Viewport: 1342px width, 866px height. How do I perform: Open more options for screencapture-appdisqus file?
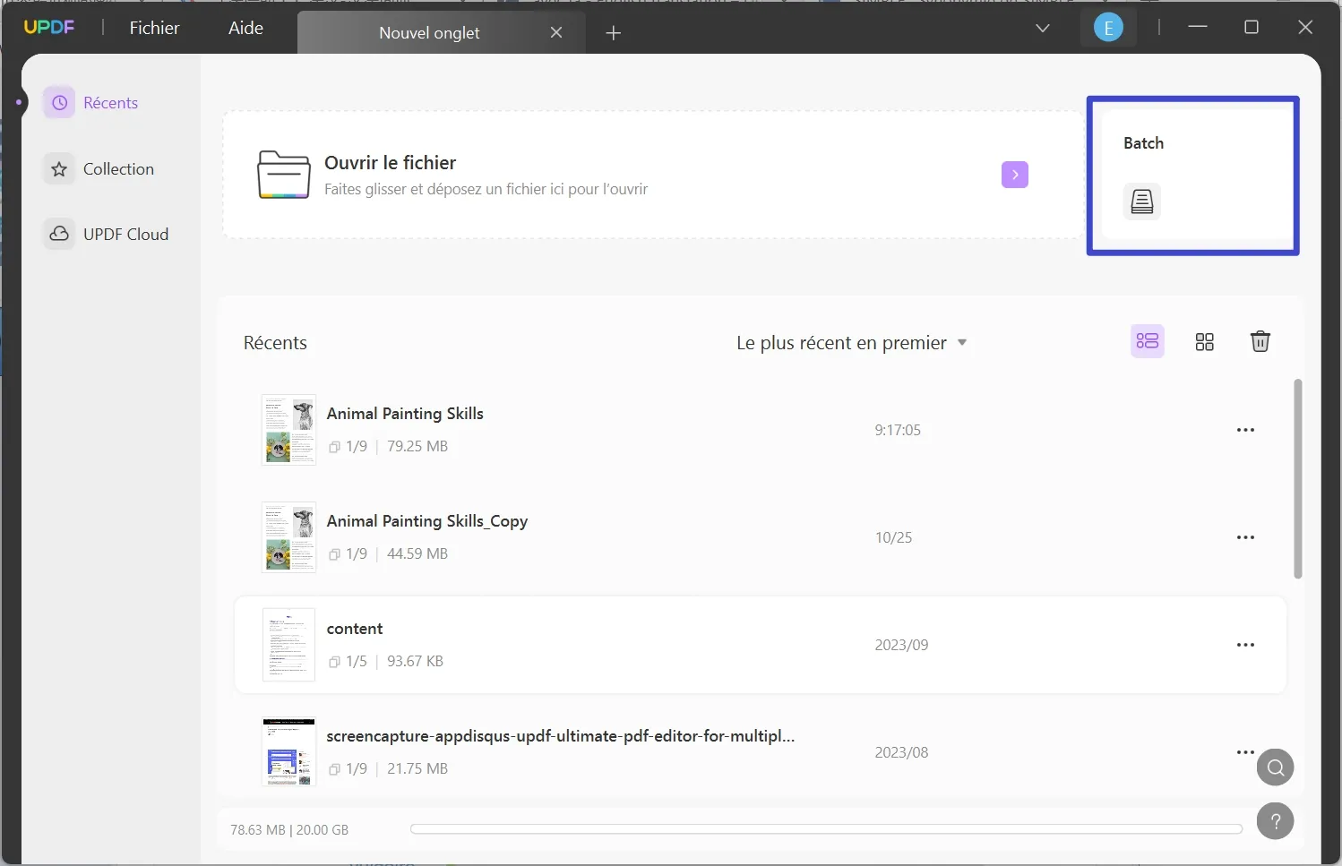(1245, 752)
